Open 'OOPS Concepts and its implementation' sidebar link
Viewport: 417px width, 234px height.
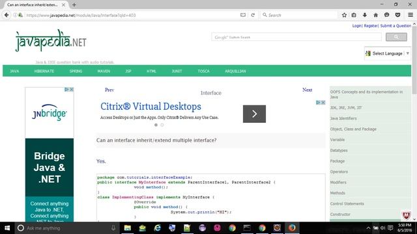pyautogui.click(x=366, y=94)
